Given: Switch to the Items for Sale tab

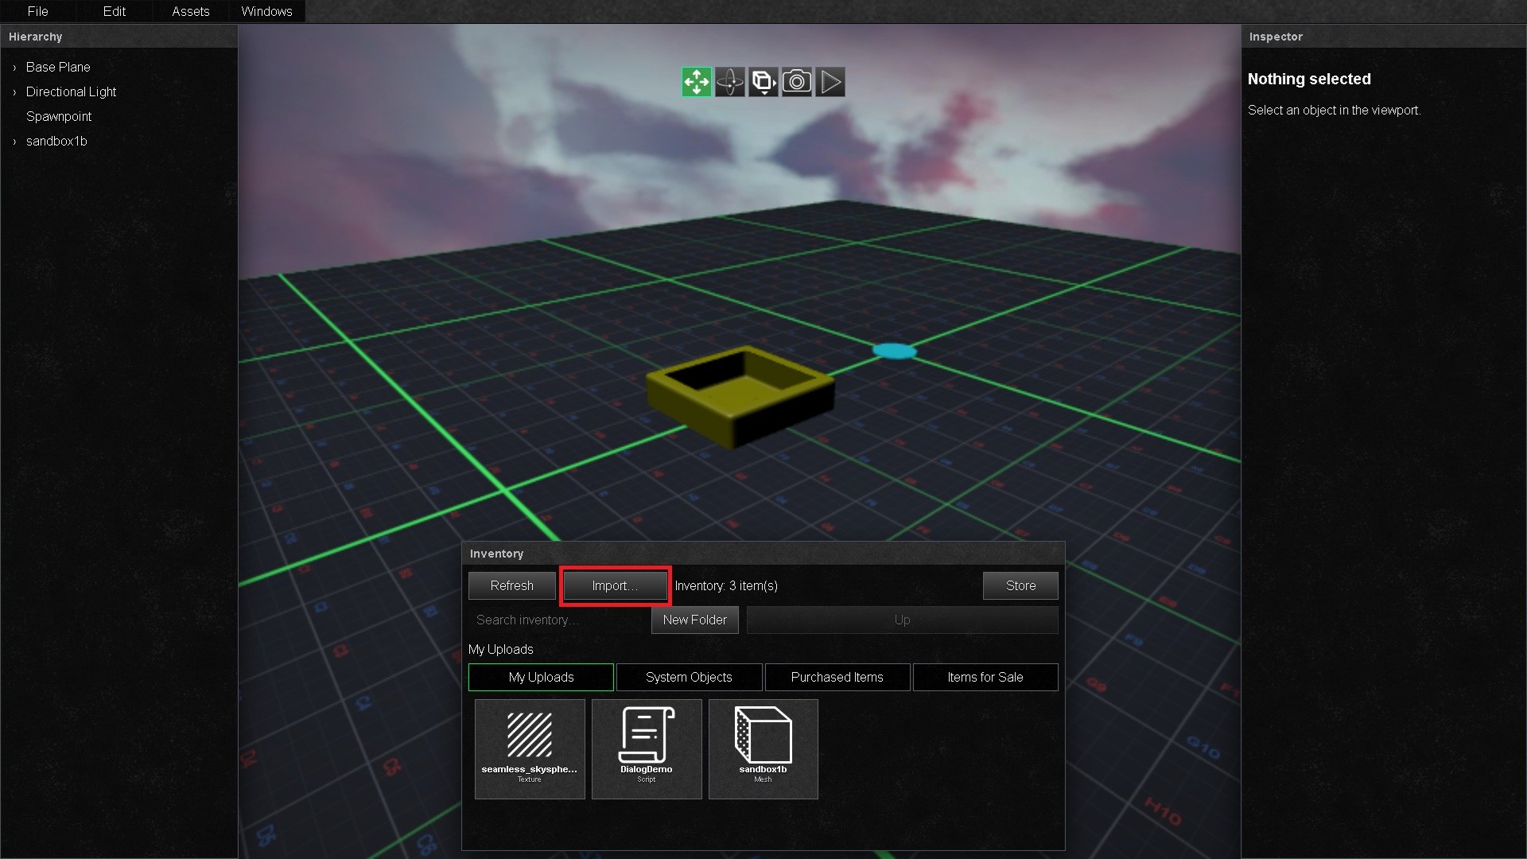Looking at the screenshot, I should [x=985, y=677].
